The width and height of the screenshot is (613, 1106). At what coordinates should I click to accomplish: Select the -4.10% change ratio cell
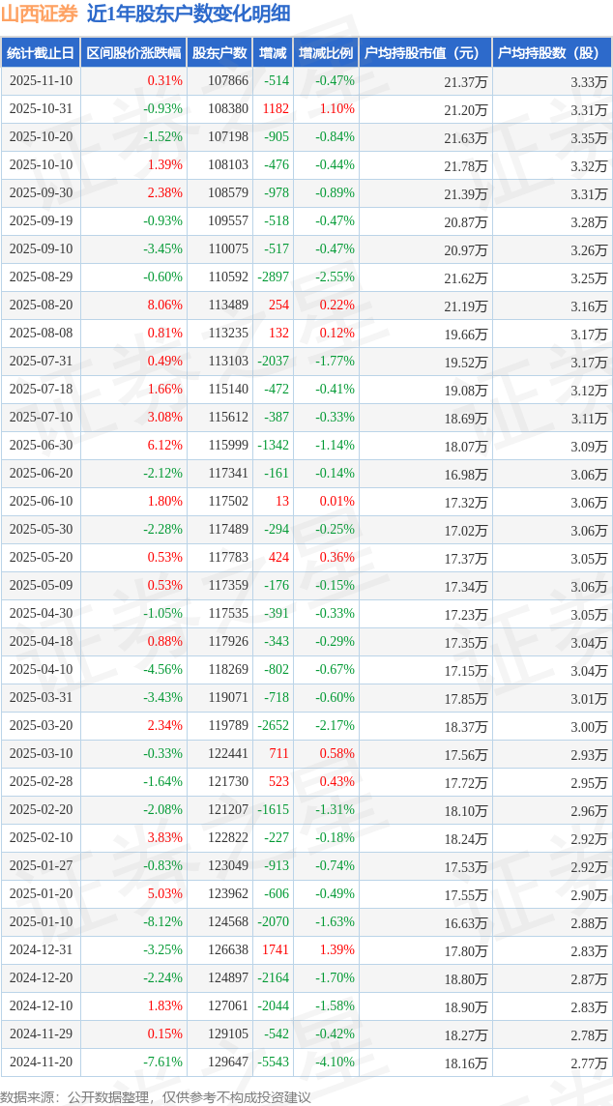(x=334, y=1062)
